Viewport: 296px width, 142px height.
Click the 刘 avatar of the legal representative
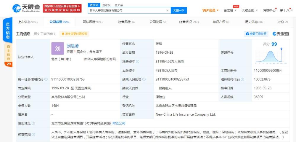click(x=58, y=48)
